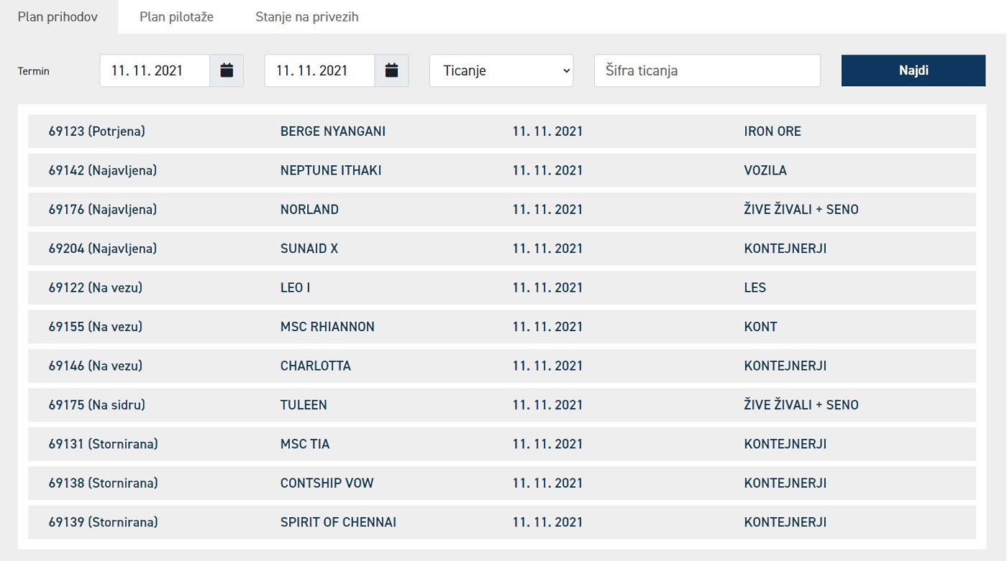Open calendar picker for end date
The width and height of the screenshot is (1007, 561).
(x=391, y=70)
